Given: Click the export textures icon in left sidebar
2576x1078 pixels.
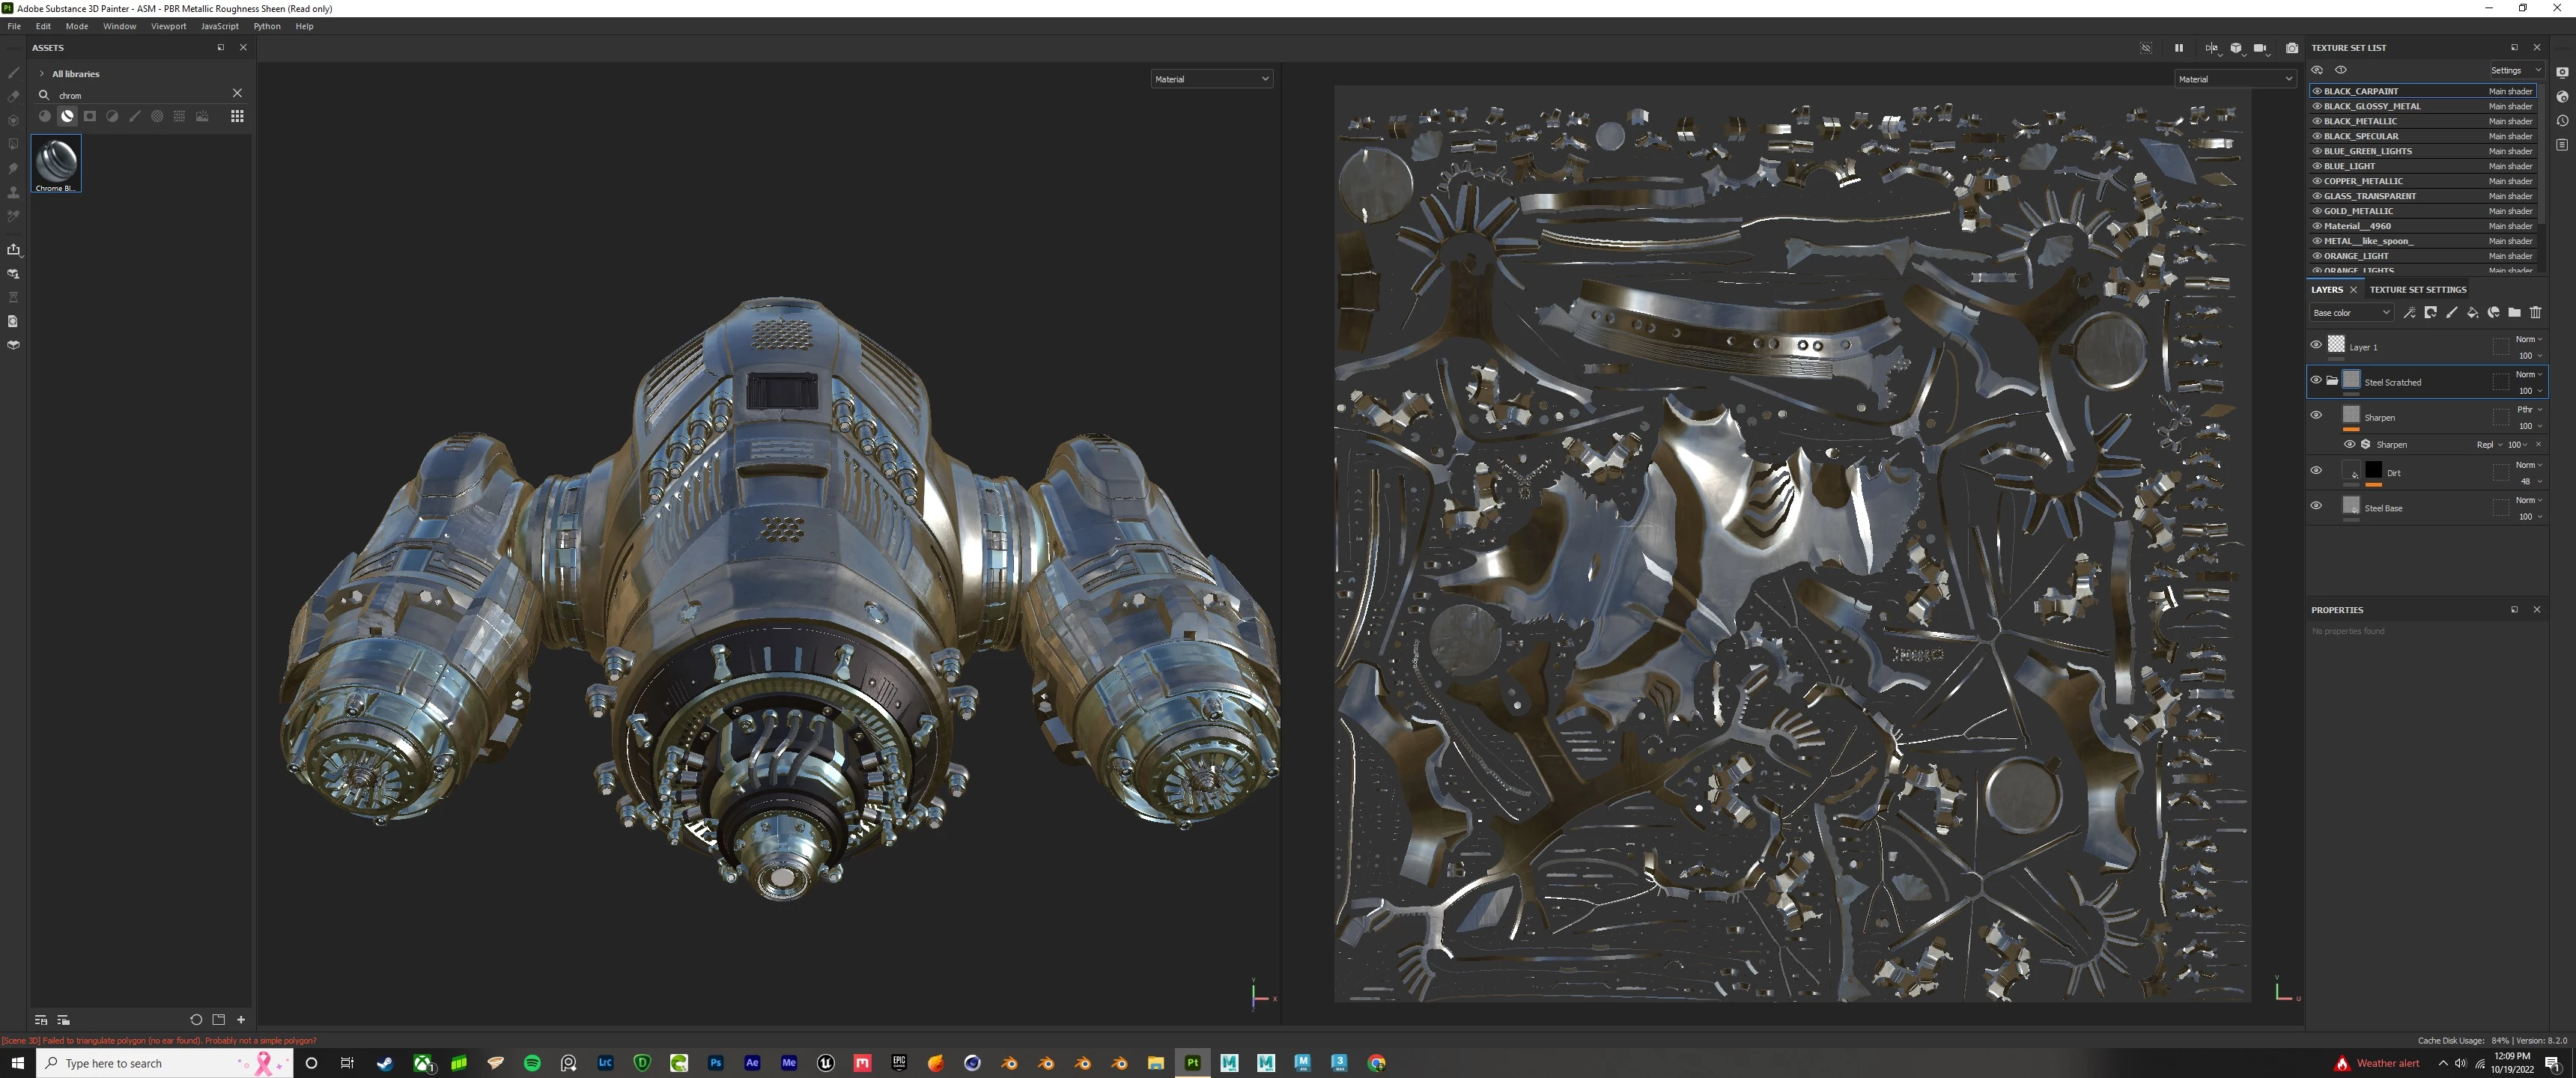Looking at the screenshot, I should click(x=14, y=250).
